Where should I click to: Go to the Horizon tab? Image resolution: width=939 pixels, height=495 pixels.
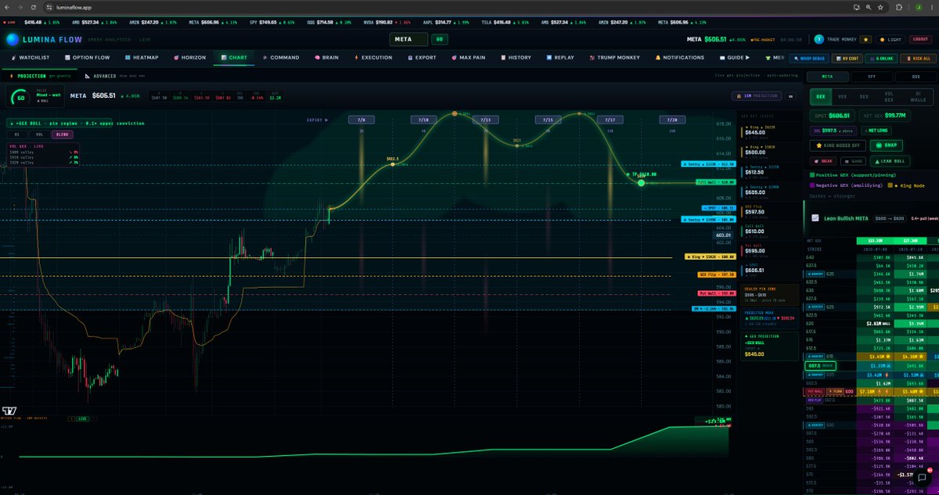coord(189,57)
